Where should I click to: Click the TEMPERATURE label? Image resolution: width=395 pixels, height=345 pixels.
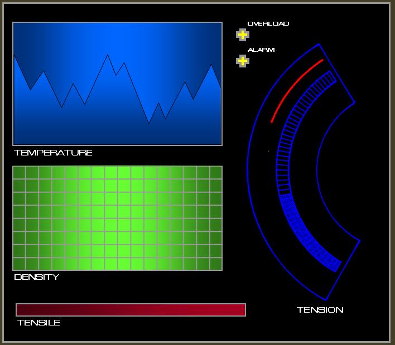[x=53, y=153]
